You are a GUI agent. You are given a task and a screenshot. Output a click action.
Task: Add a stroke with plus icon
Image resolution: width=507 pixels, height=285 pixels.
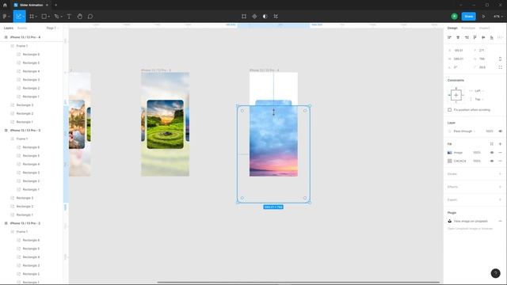500,174
